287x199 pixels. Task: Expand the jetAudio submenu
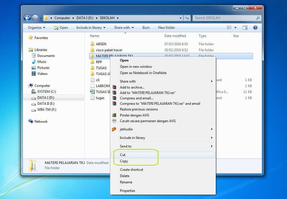(x=163, y=129)
